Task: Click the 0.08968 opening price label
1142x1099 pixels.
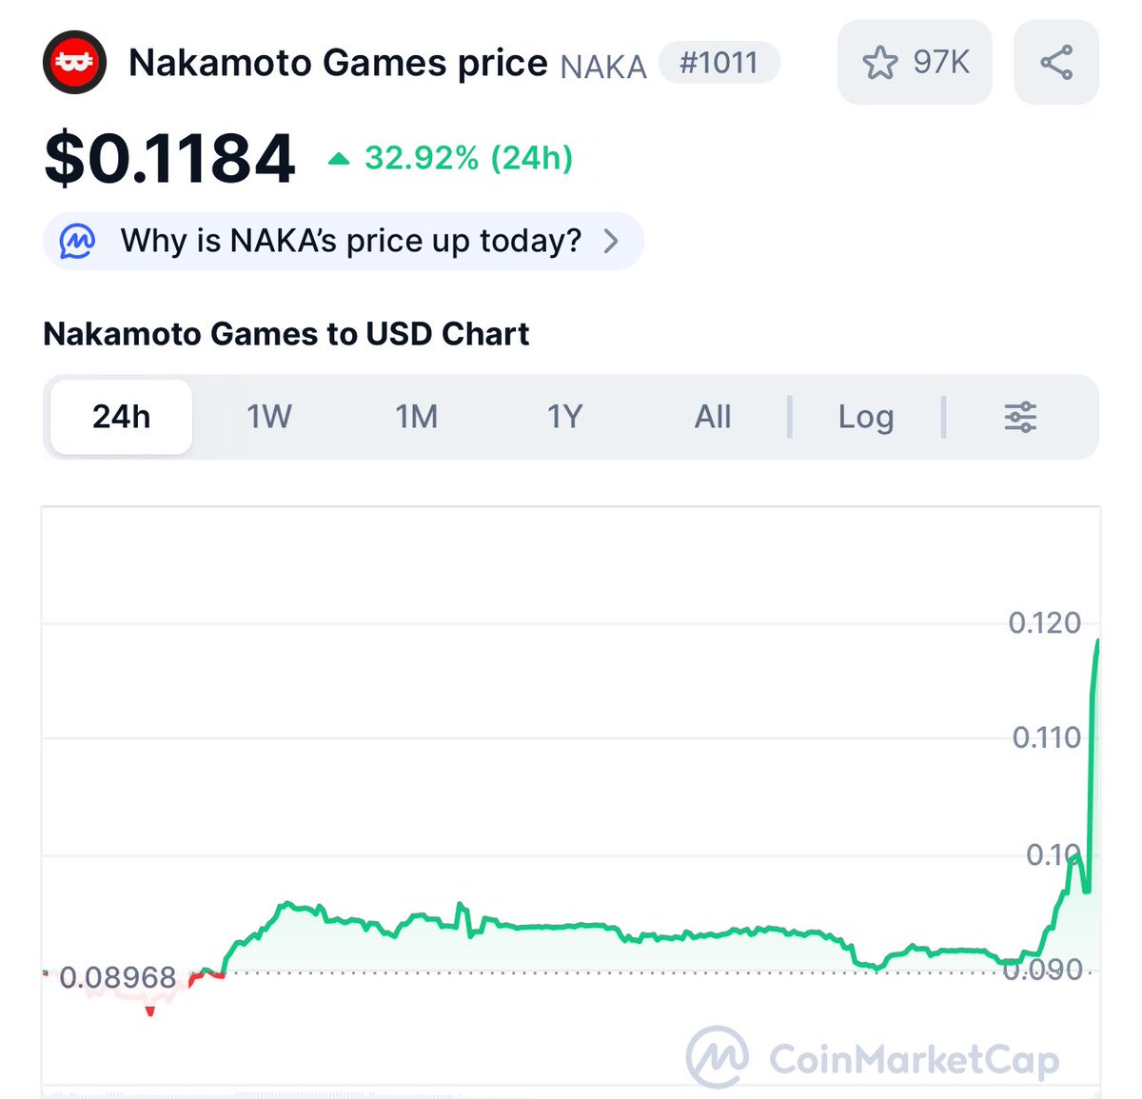Action: pyautogui.click(x=118, y=977)
